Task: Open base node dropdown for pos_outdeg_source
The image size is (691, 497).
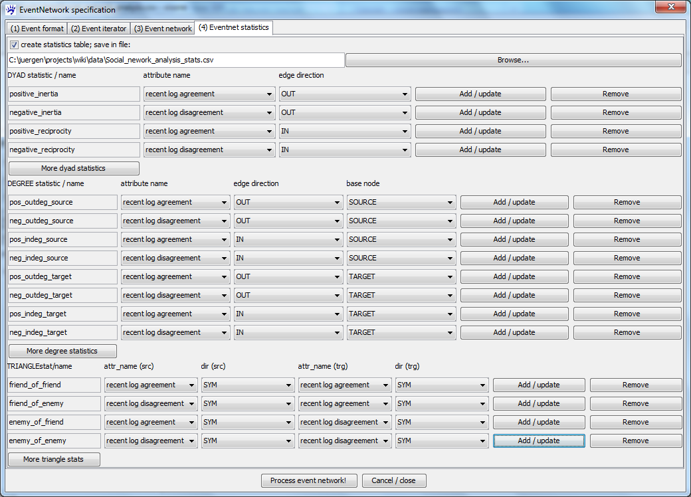Action: click(401, 202)
